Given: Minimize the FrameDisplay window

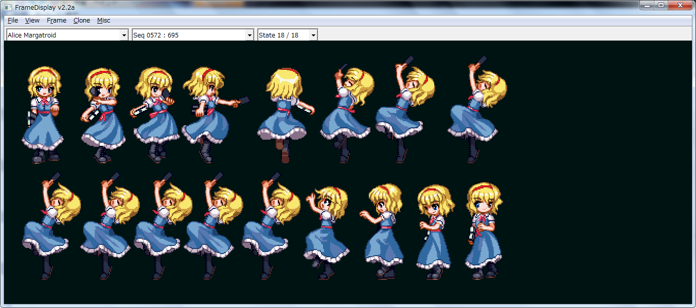Looking at the screenshot, I should coord(647,5).
